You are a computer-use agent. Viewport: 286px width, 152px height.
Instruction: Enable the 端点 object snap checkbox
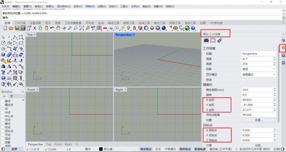[x=3, y=101]
